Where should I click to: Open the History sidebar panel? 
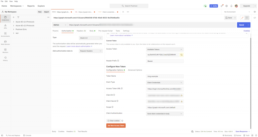5,59
